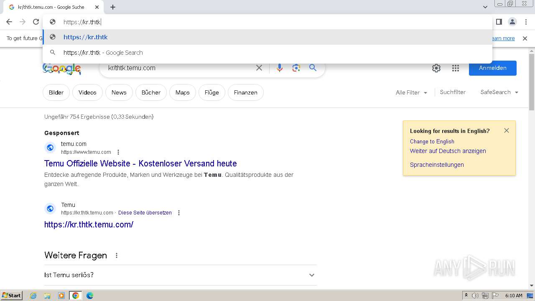The image size is (535, 301).
Task: Click the page vertical scrollbar thumb
Action: click(x=532, y=82)
